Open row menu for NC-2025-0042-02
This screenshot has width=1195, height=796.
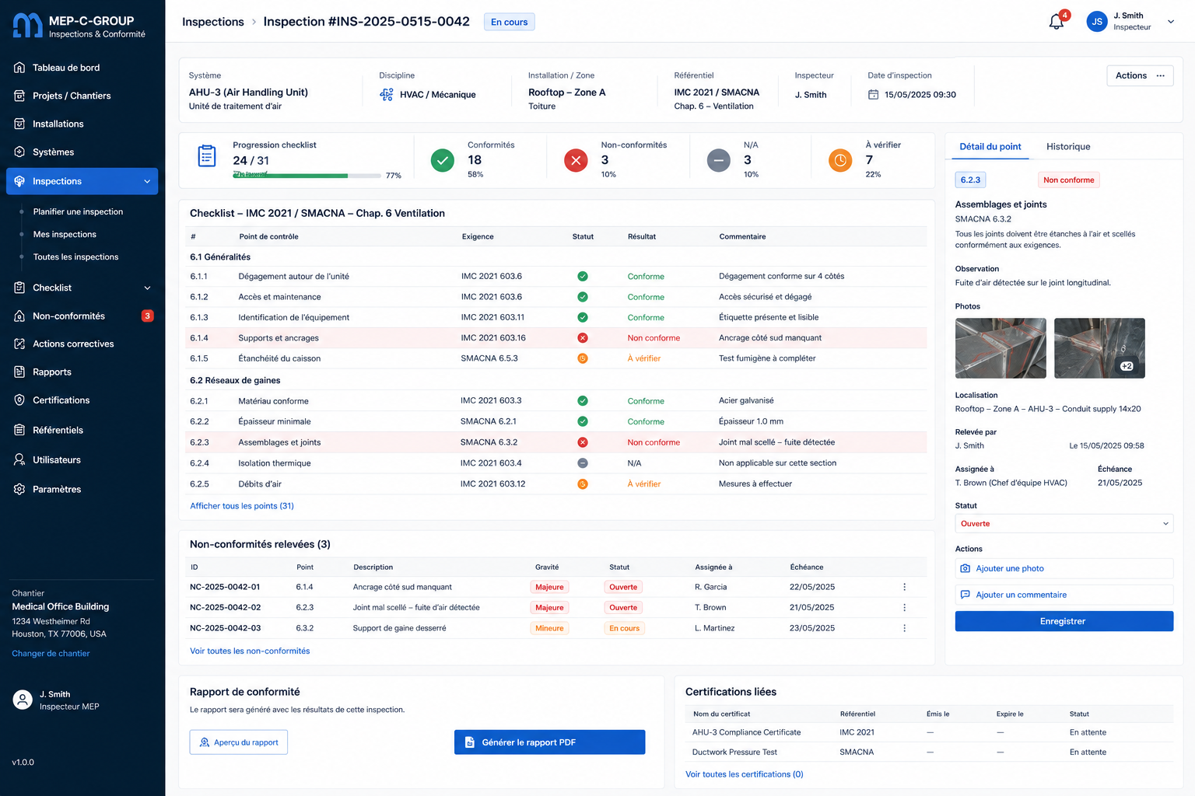[904, 607]
